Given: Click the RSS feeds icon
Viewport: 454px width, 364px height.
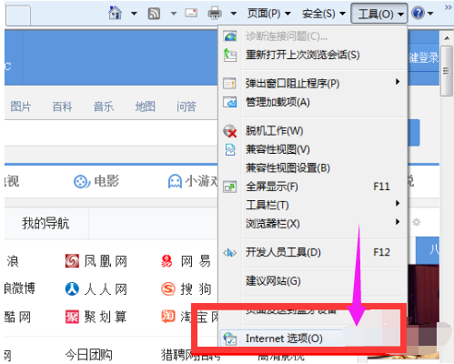Looking at the screenshot, I should [x=154, y=14].
